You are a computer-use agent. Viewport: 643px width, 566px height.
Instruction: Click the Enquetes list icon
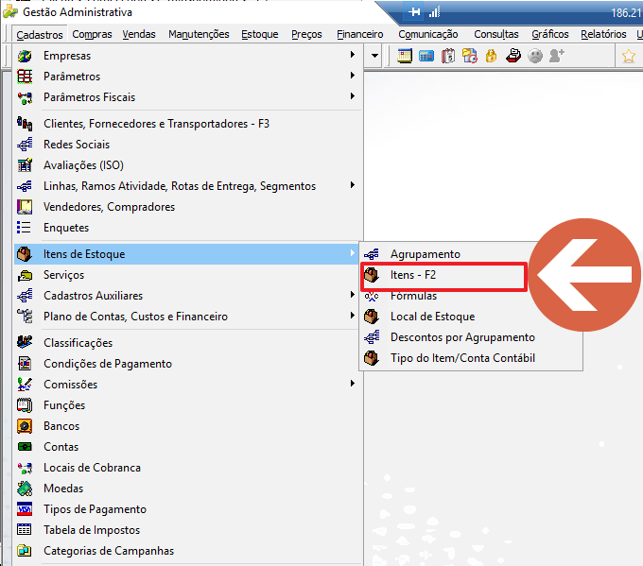[x=24, y=228]
